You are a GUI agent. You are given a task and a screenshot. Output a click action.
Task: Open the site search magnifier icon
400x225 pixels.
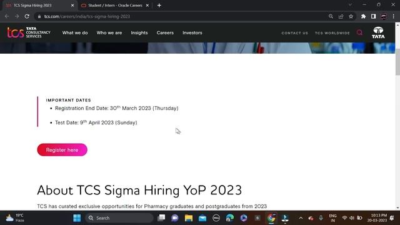359,32
